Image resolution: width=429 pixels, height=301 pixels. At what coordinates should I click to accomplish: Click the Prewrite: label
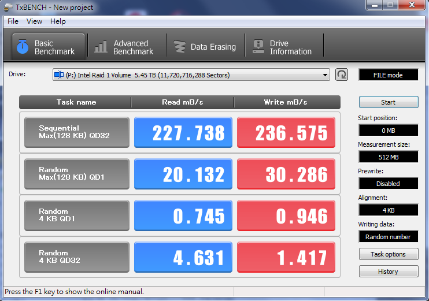click(x=371, y=171)
